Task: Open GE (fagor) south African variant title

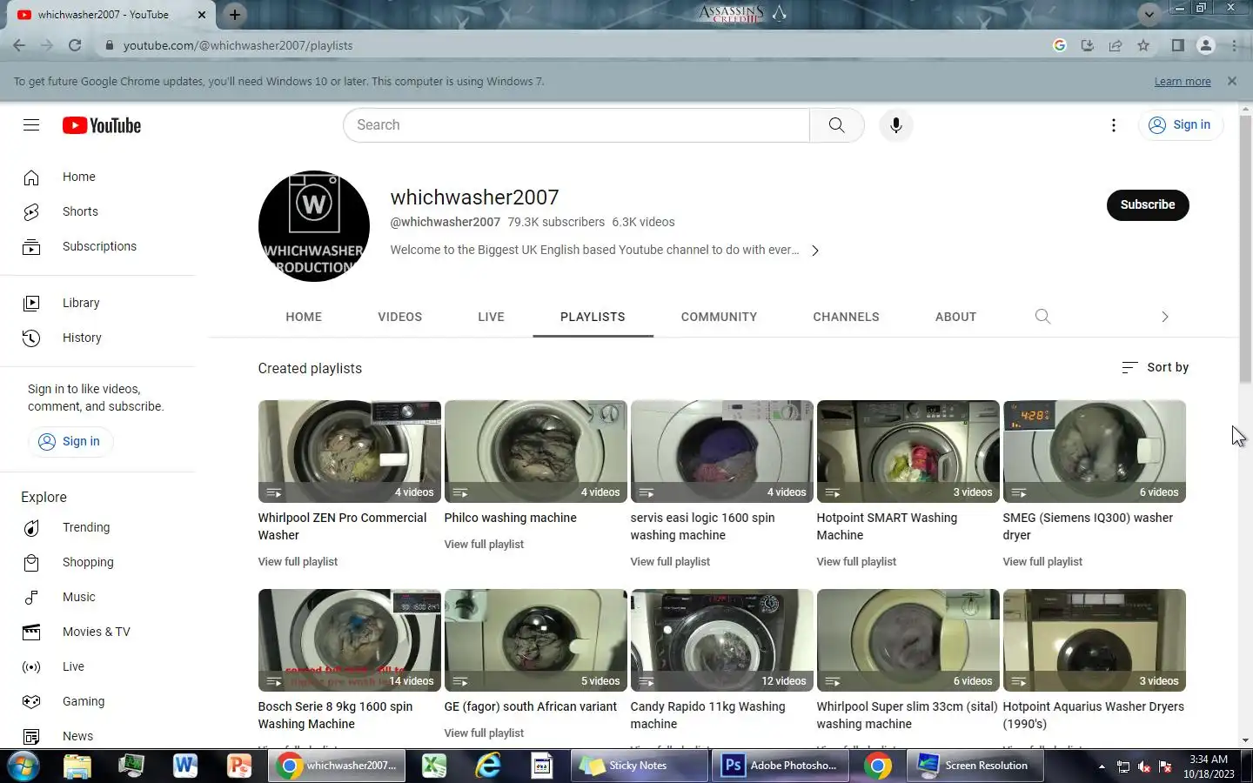Action: 530,706
